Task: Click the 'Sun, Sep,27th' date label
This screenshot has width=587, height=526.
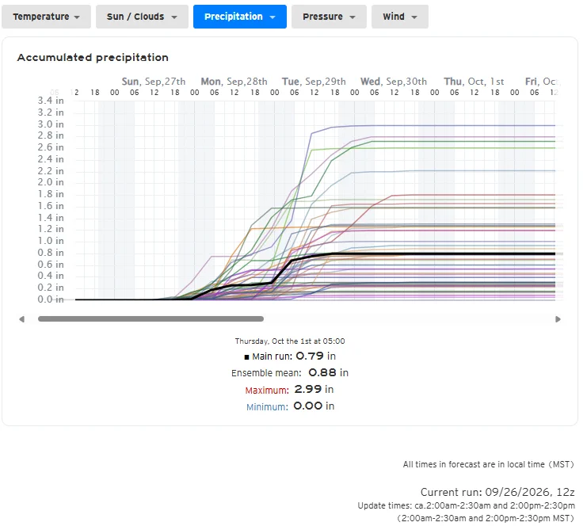Action: tap(154, 82)
